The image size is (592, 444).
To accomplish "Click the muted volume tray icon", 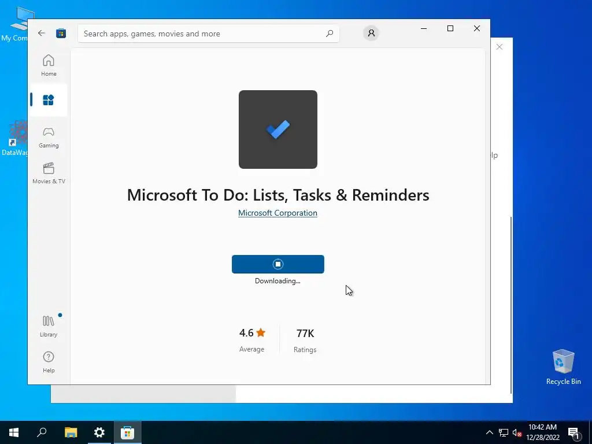I will (x=517, y=432).
